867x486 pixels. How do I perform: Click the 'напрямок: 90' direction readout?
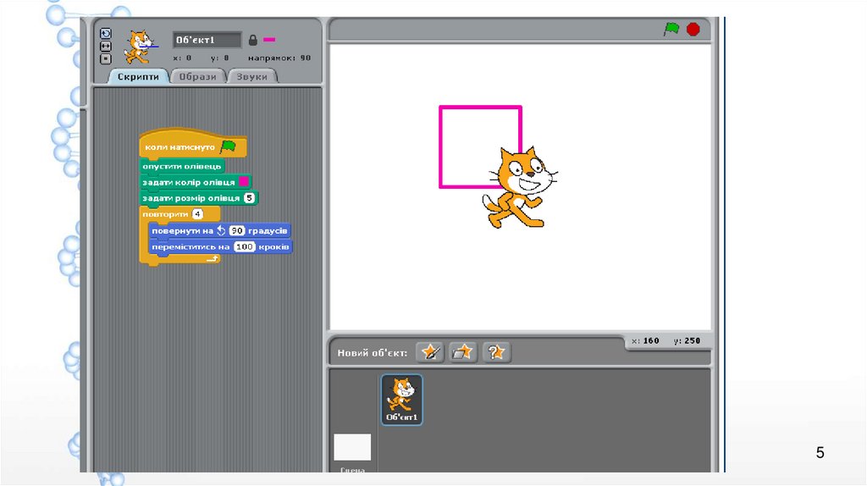279,58
